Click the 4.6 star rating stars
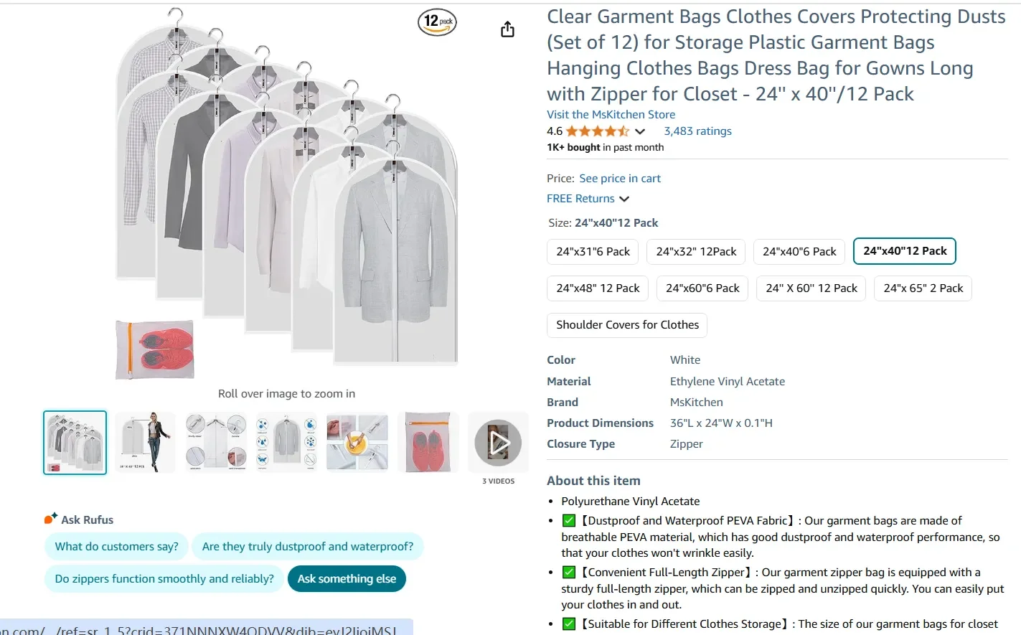 (x=597, y=131)
